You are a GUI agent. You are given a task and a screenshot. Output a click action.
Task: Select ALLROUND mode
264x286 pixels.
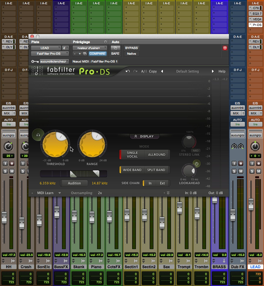tap(157, 154)
